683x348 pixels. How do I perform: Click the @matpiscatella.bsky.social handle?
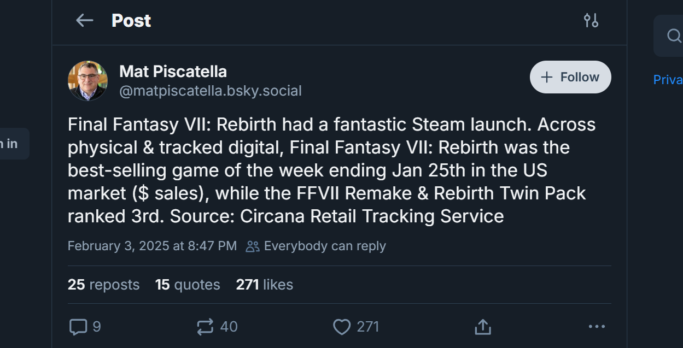point(210,91)
